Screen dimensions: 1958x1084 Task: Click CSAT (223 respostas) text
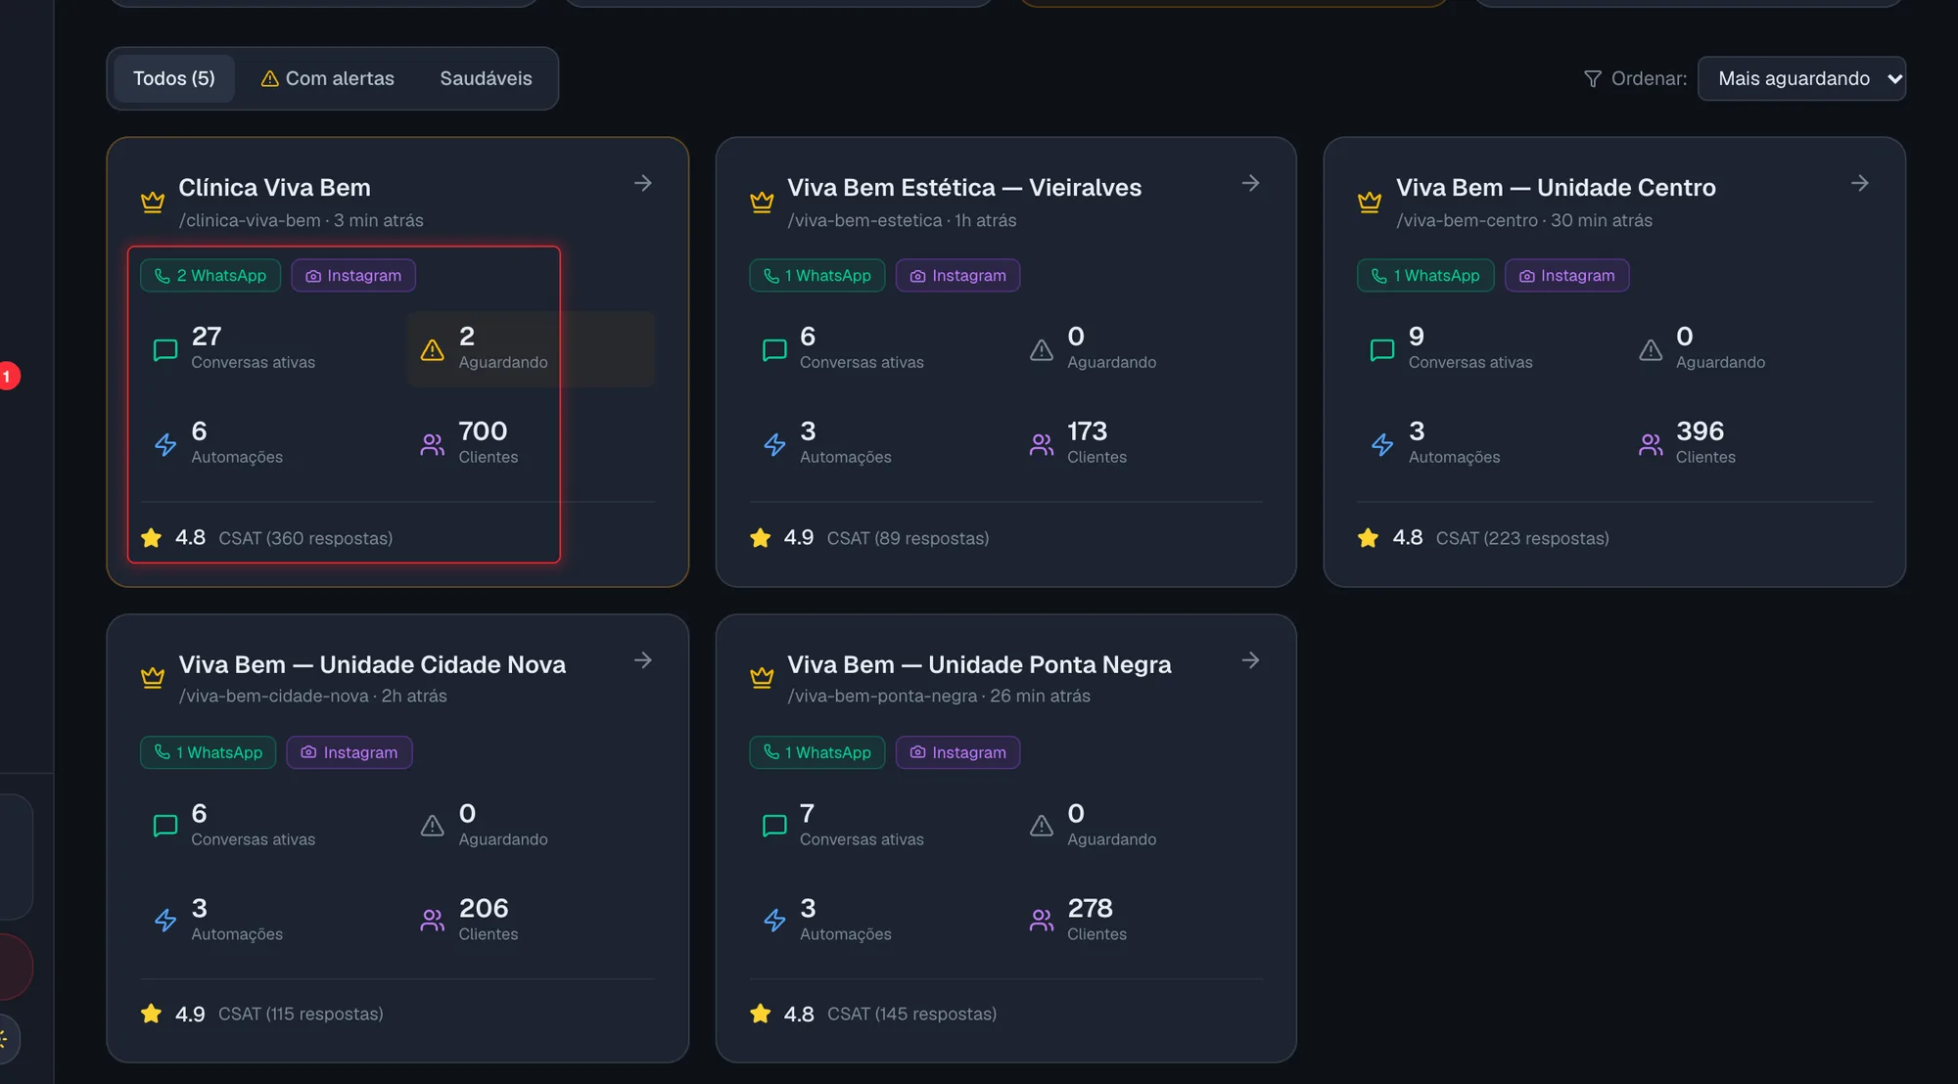1522,538
